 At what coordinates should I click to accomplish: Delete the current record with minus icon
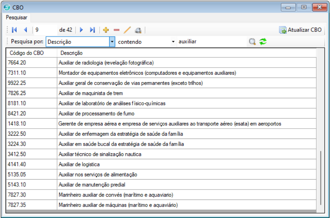click(x=117, y=30)
